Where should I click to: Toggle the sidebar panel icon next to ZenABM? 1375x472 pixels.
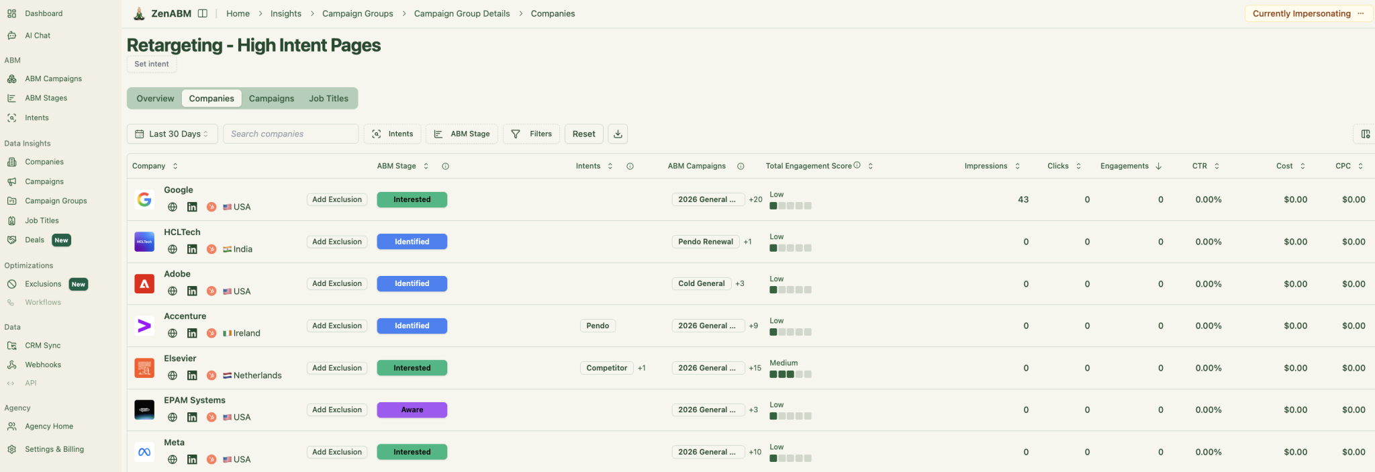tap(202, 13)
